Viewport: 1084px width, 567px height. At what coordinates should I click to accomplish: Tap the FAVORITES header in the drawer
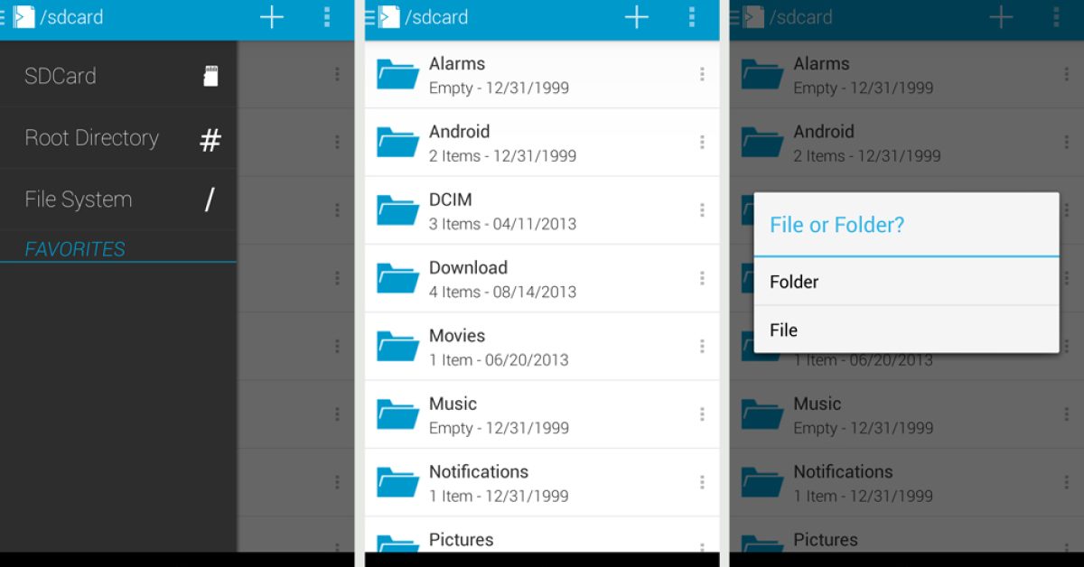click(75, 249)
